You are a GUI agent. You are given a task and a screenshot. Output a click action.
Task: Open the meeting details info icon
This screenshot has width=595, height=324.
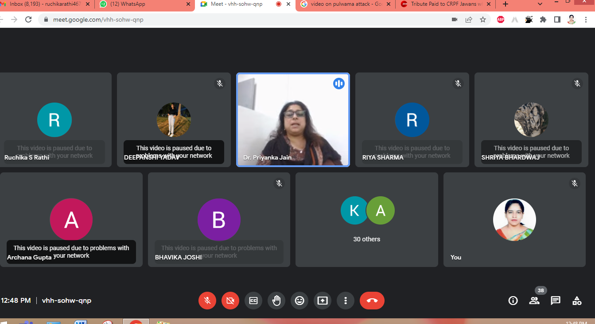tap(513, 301)
